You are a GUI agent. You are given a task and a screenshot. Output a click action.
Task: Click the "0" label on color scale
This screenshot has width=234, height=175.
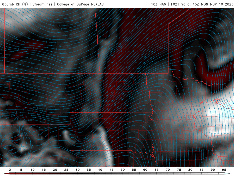pos(10,170)
